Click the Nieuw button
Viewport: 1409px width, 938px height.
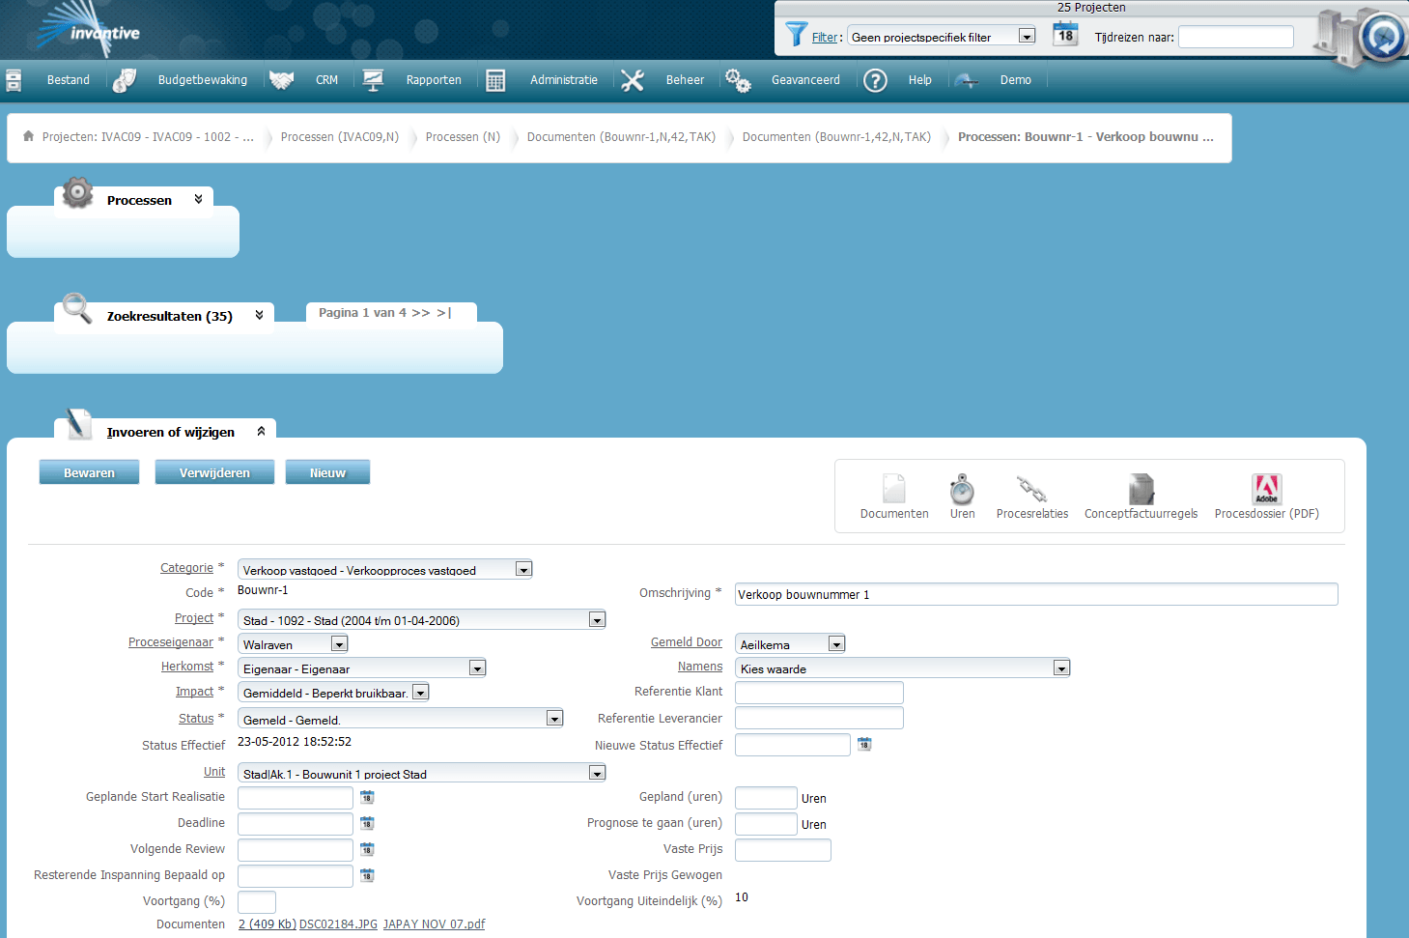pos(327,472)
